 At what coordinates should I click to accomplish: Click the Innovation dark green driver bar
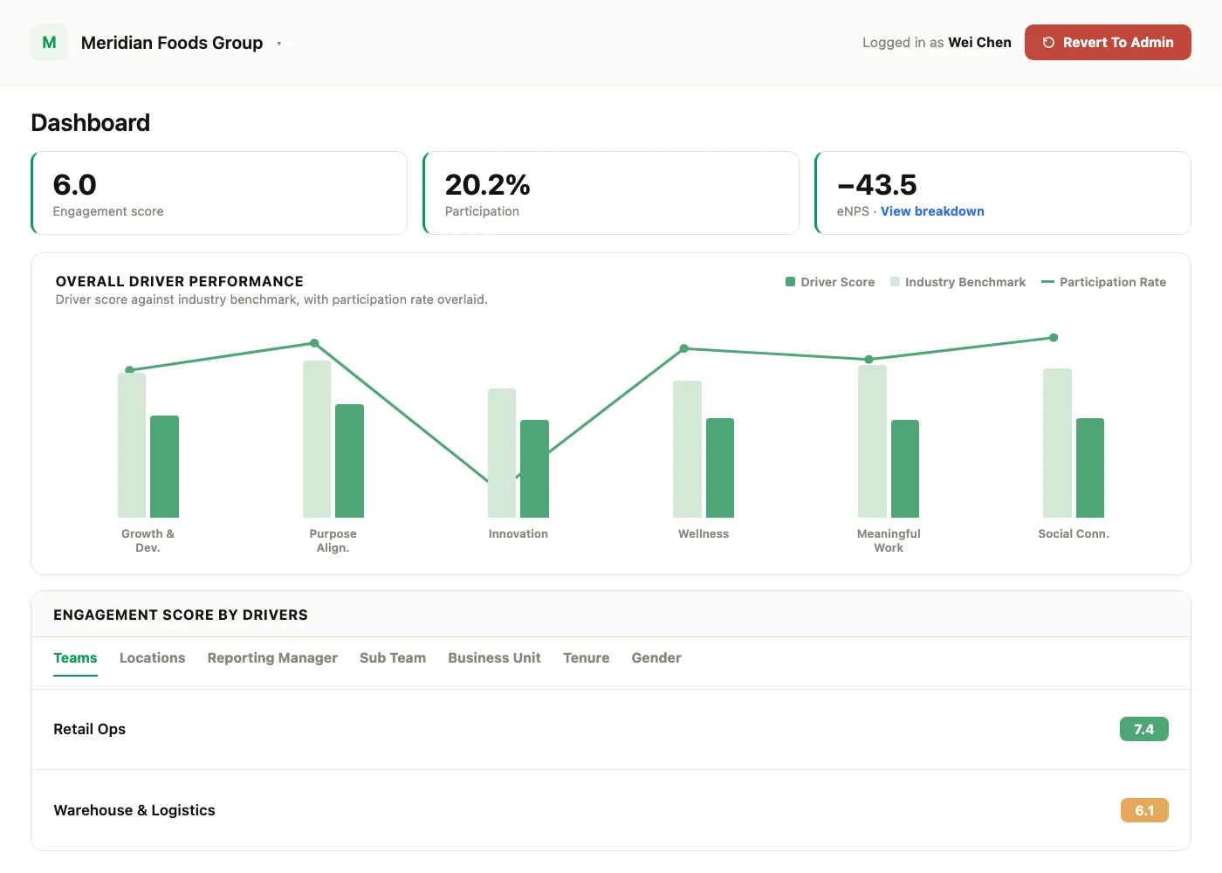point(534,469)
